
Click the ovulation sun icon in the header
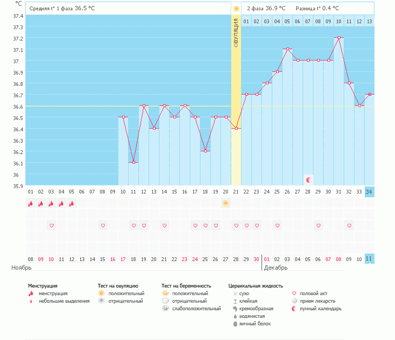[x=236, y=9]
